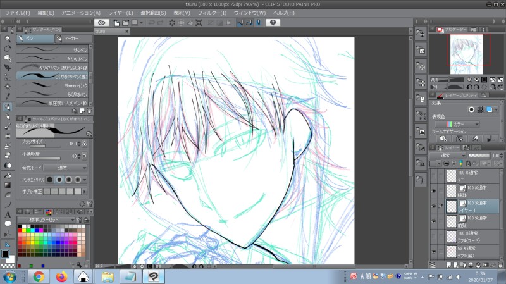Click the Navigator preview thumbnail
This screenshot has height=284, width=506.
pos(466,54)
